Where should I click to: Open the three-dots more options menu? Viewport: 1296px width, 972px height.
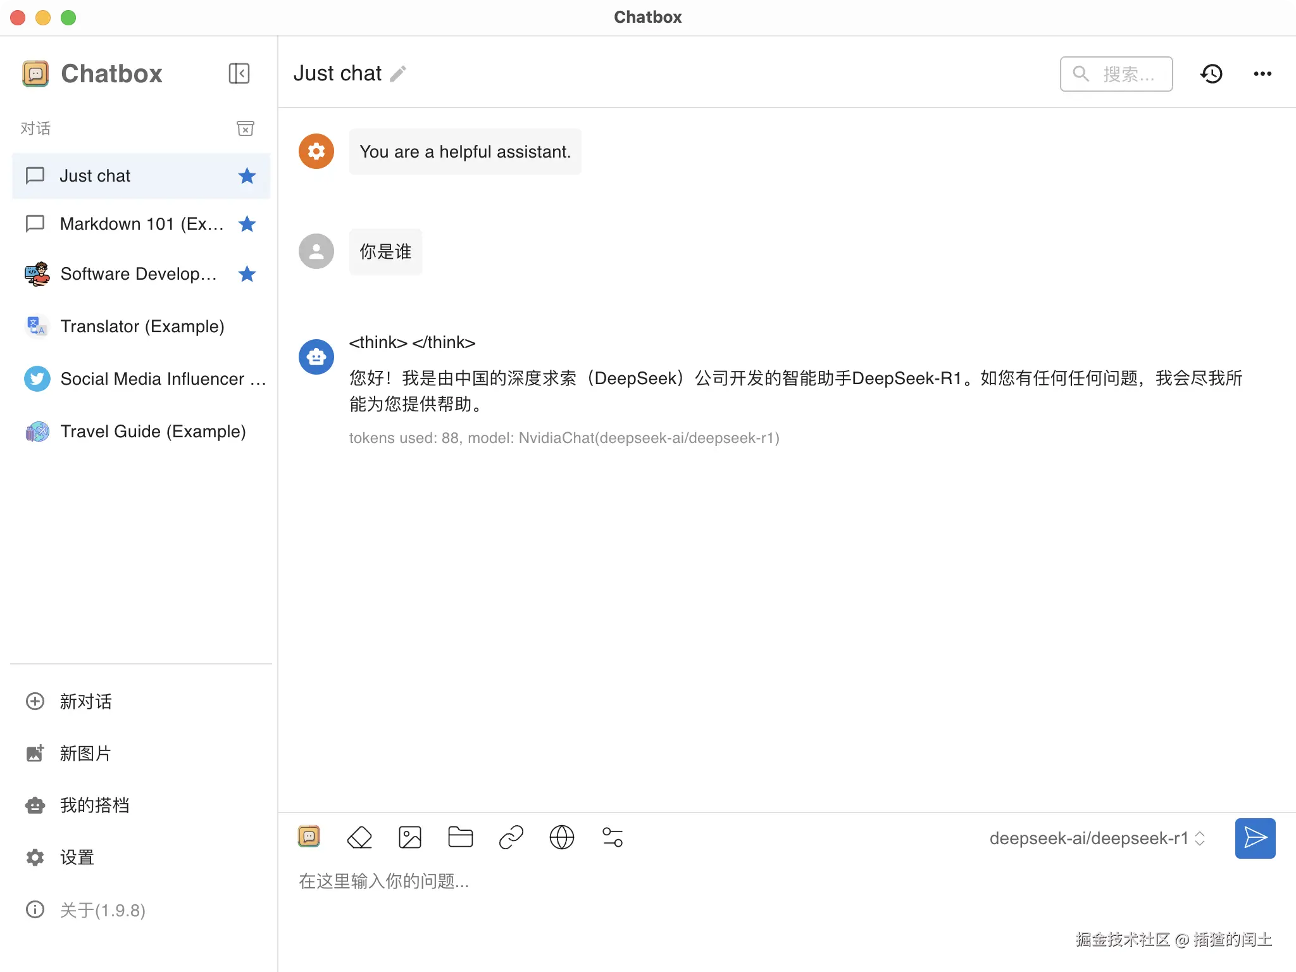point(1262,74)
